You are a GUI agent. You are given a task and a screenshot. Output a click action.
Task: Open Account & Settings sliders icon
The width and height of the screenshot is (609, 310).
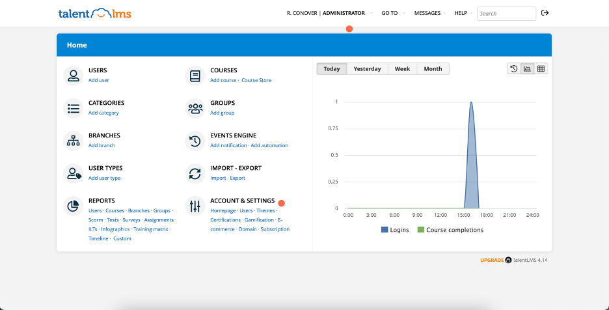195,206
